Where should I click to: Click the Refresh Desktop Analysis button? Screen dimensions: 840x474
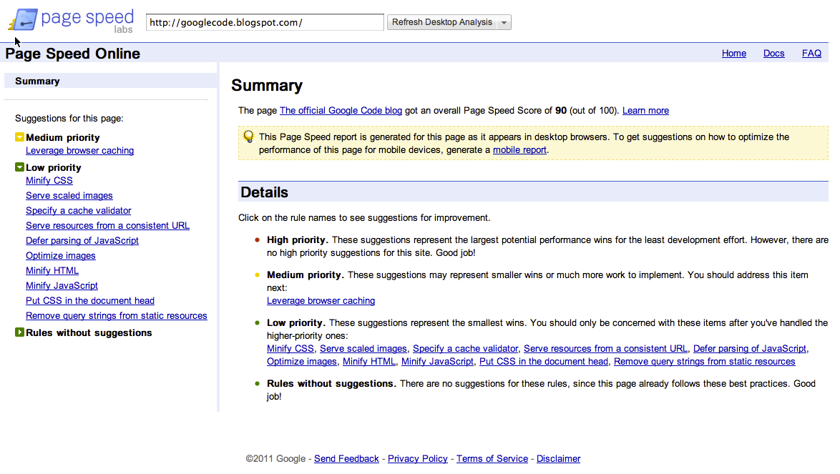pos(442,22)
